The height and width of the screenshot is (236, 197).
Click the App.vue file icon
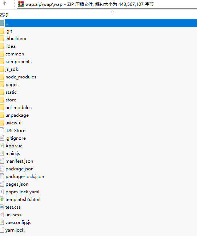[2, 146]
